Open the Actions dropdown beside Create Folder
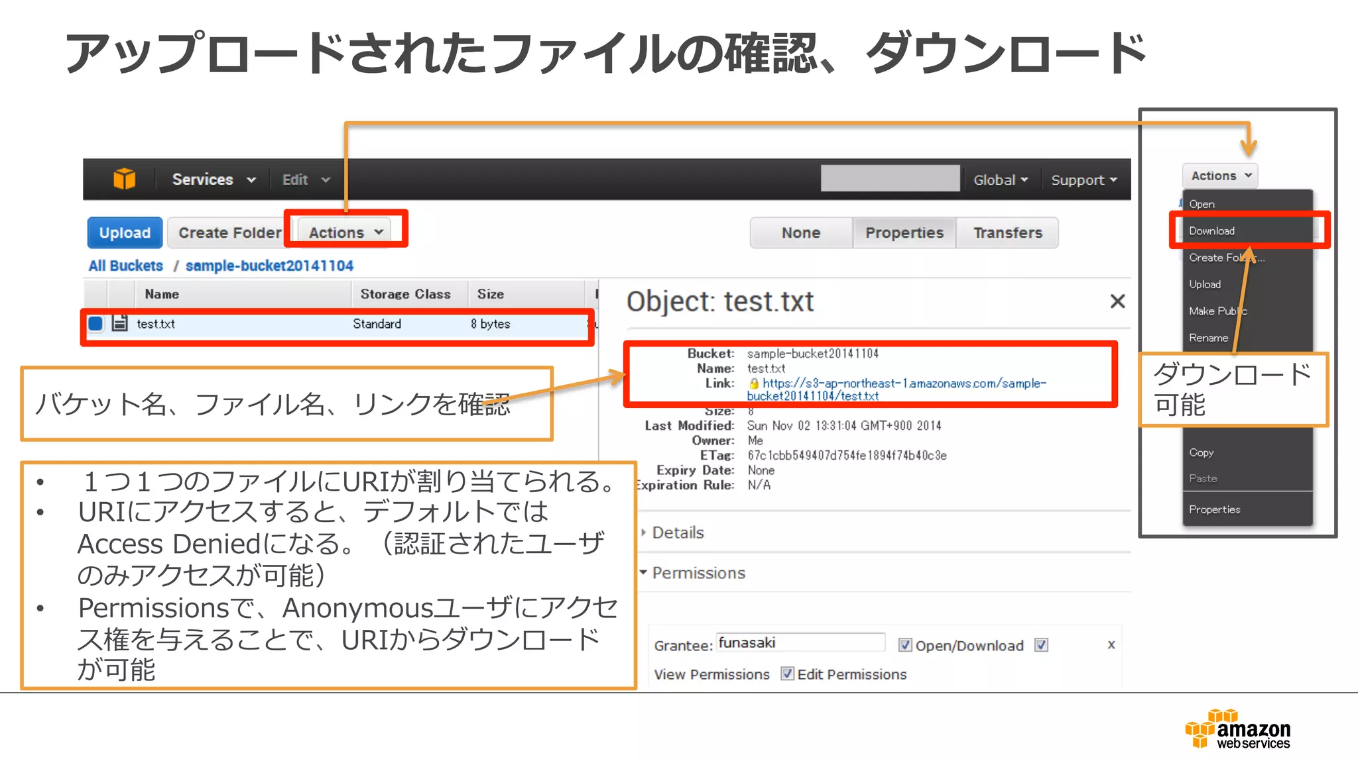 point(345,232)
